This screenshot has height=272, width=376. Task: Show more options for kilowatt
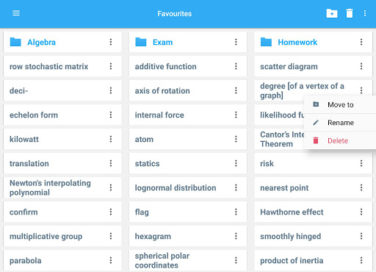click(x=111, y=139)
